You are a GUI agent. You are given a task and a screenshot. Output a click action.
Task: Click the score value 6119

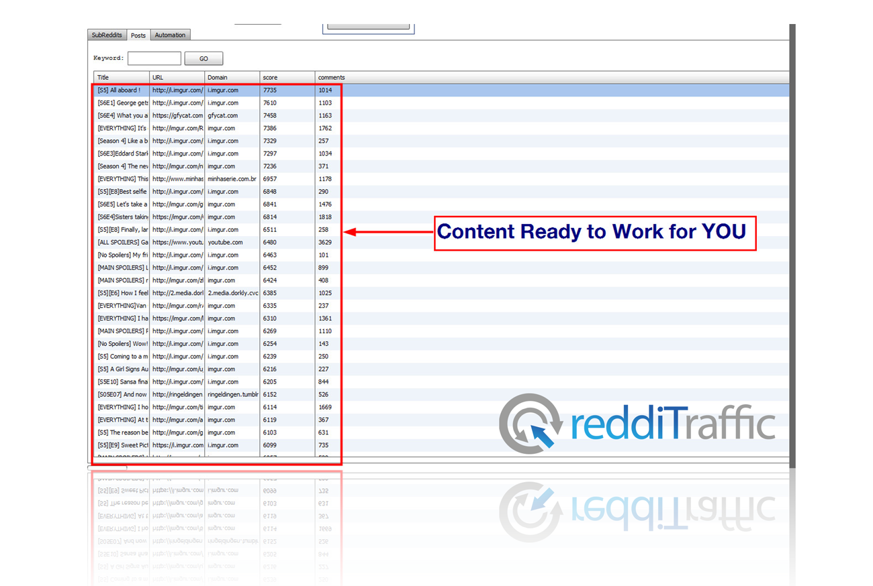[270, 420]
